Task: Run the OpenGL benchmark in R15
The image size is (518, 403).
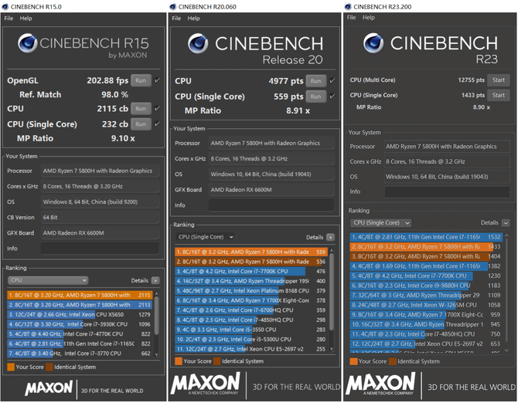Action: click(x=140, y=80)
